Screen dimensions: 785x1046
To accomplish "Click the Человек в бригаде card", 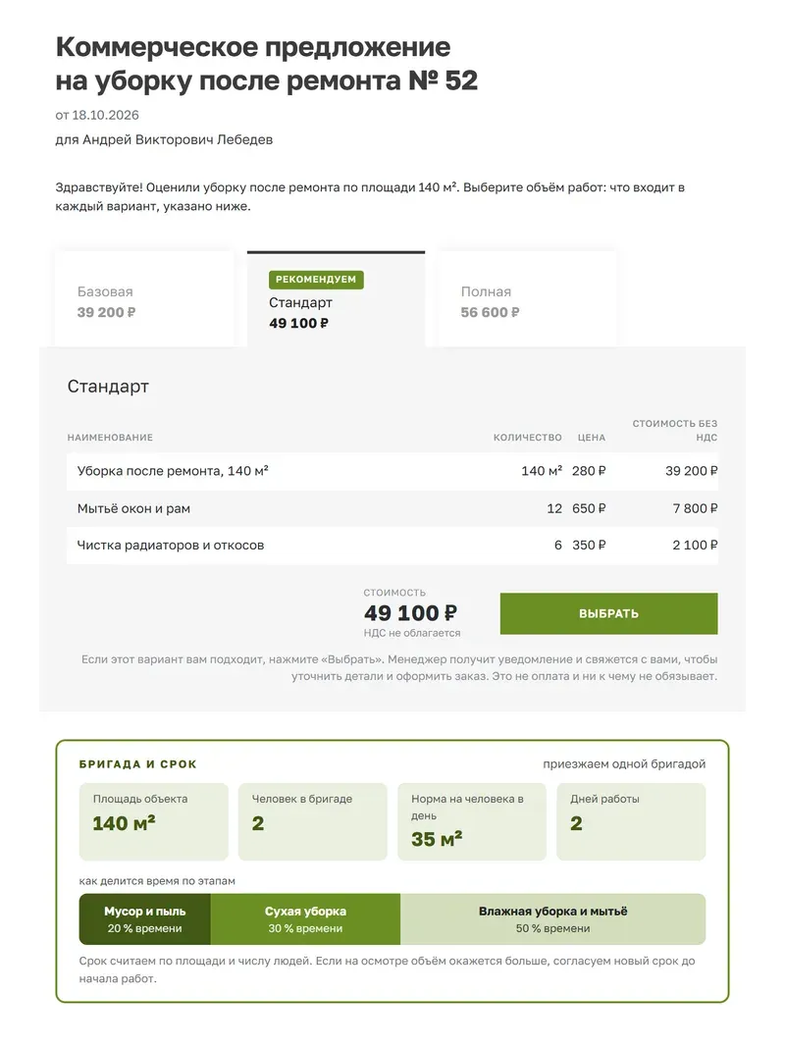I will pos(313,821).
